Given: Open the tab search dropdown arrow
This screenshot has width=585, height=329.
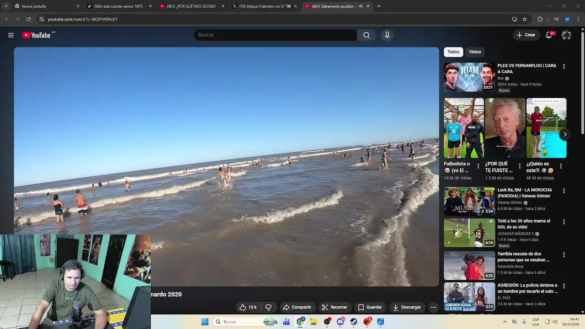Looking at the screenshot, I should tap(5, 6).
